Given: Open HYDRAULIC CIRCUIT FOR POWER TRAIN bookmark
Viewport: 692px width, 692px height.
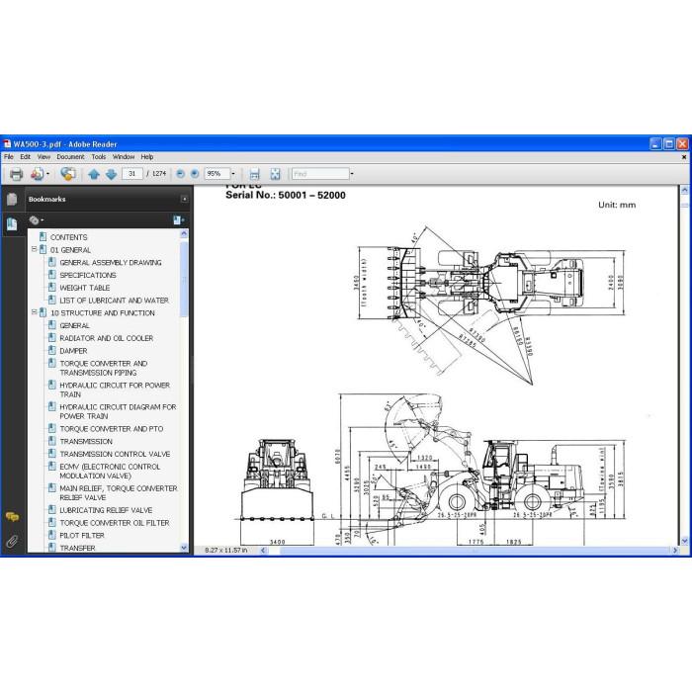Looking at the screenshot, I should click(x=115, y=389).
